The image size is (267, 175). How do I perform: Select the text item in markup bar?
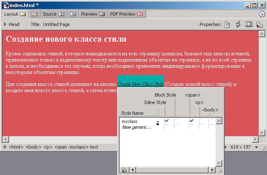point(94,147)
